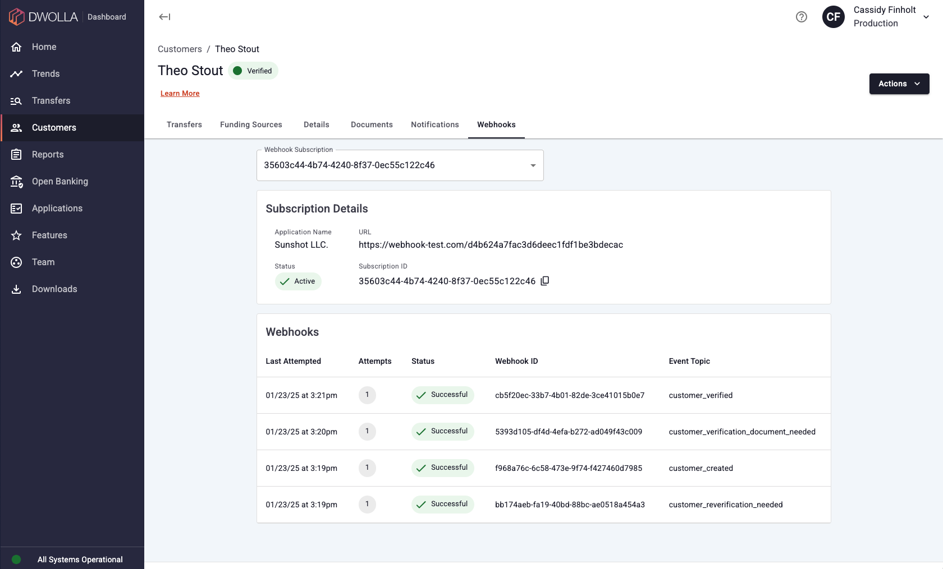
Task: Click the Sunshot LLC. application name
Action: (x=301, y=245)
